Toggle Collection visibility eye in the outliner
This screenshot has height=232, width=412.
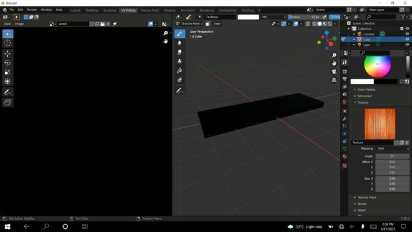[407, 28]
